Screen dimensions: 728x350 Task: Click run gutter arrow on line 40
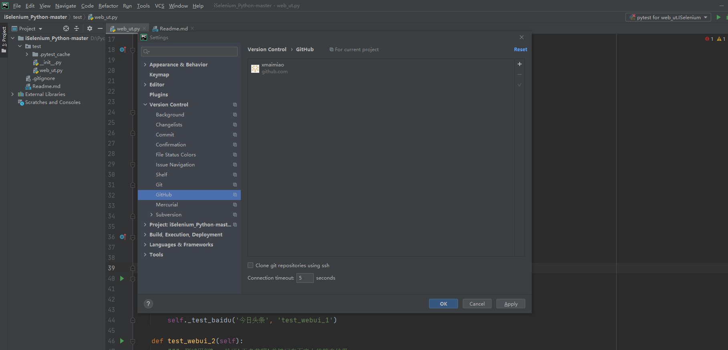coord(122,278)
